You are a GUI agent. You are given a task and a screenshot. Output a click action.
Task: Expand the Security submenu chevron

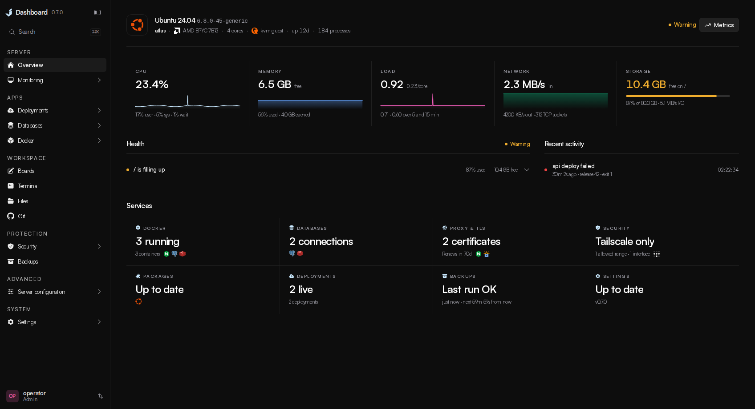coord(99,246)
